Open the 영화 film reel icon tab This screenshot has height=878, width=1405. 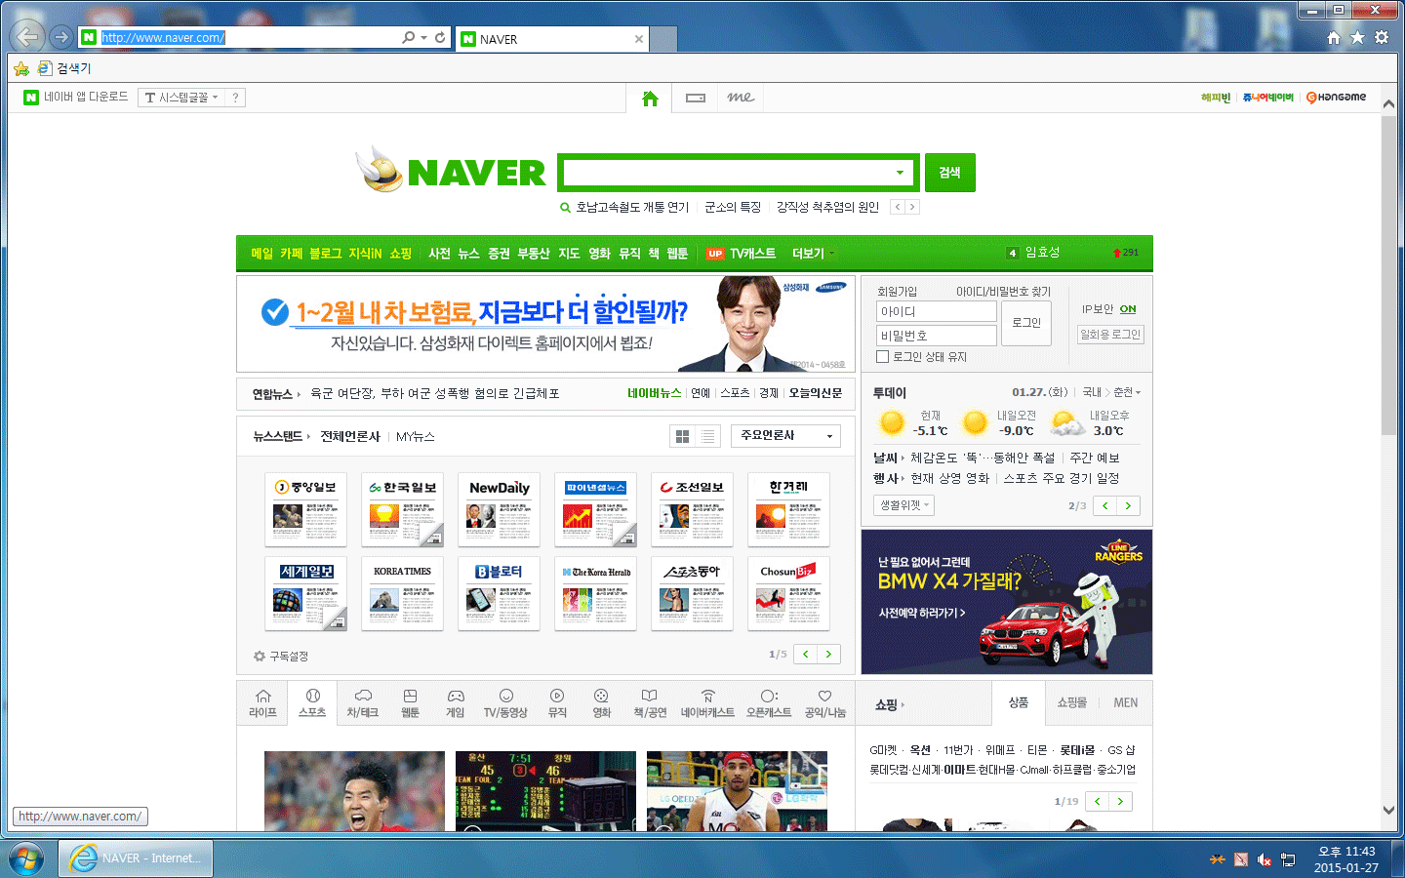[601, 703]
